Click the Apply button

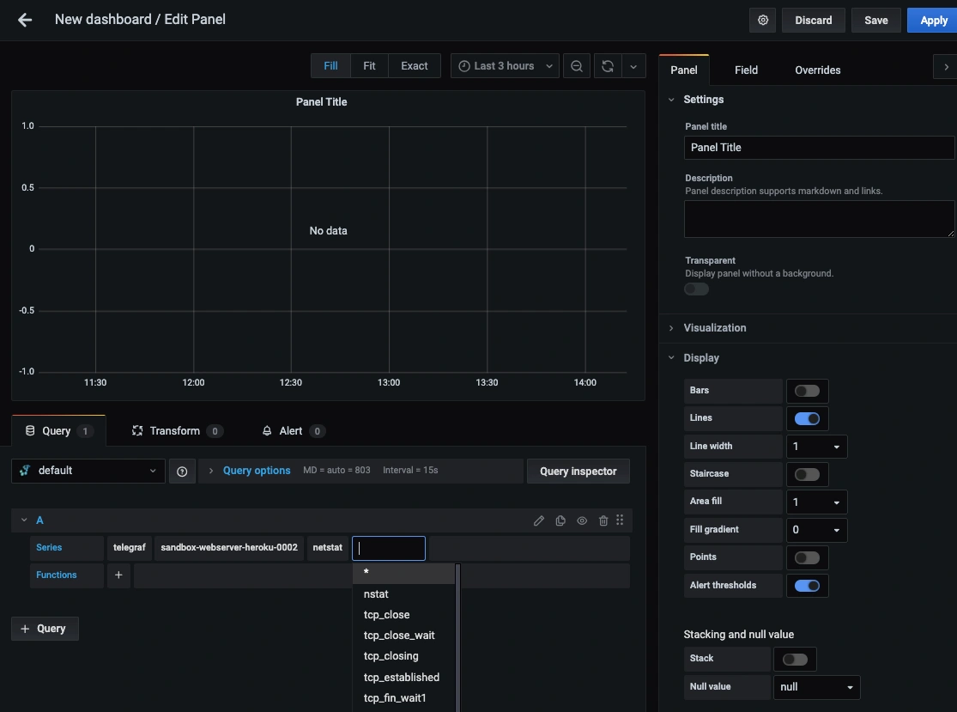pos(933,20)
